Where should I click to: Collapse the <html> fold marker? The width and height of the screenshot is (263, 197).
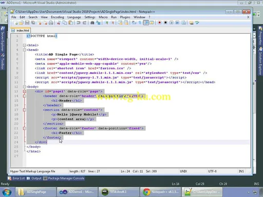[25, 45]
